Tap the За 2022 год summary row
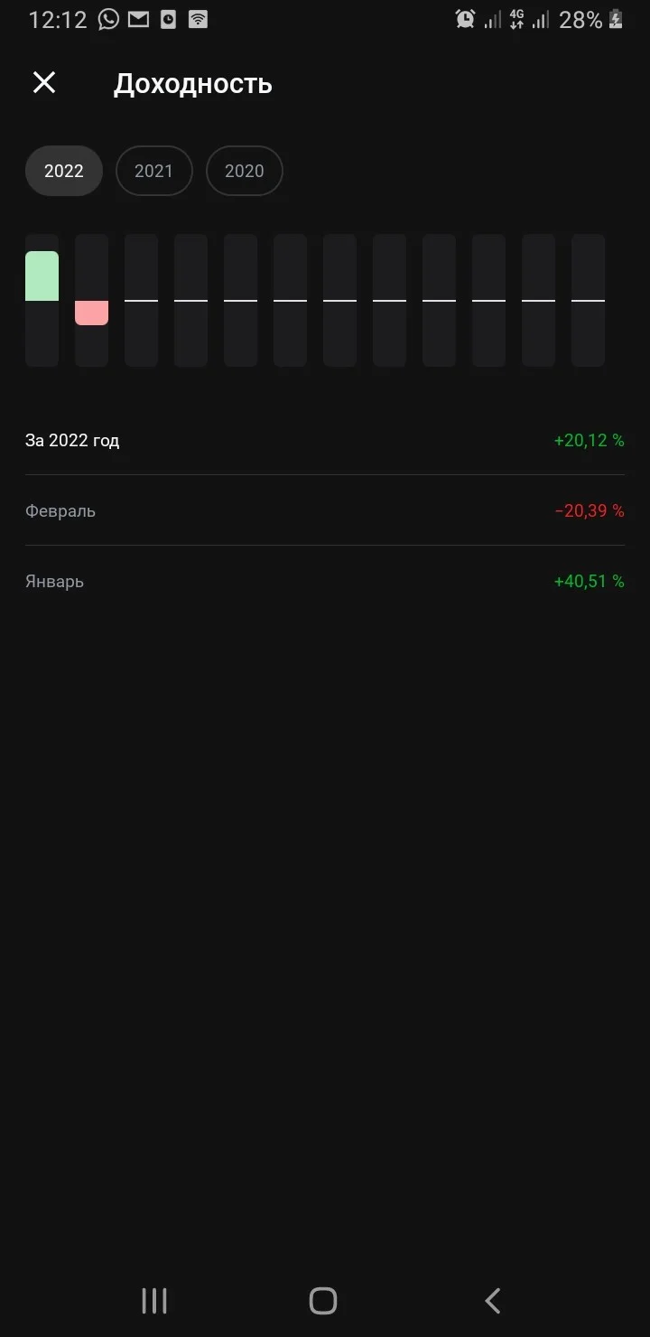This screenshot has height=1337, width=650. 325,440
